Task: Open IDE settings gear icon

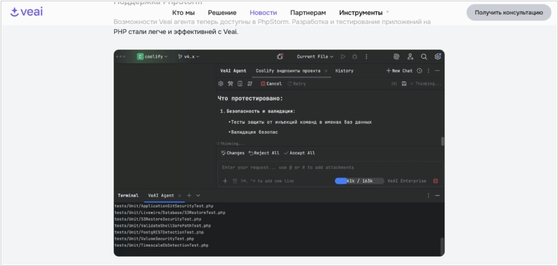Action: pyautogui.click(x=438, y=57)
